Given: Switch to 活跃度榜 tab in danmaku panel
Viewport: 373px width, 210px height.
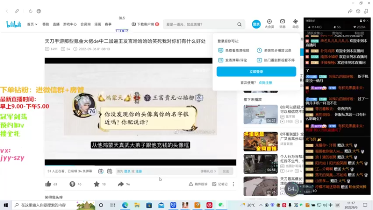Looking at the screenshot, I should pos(315,33).
